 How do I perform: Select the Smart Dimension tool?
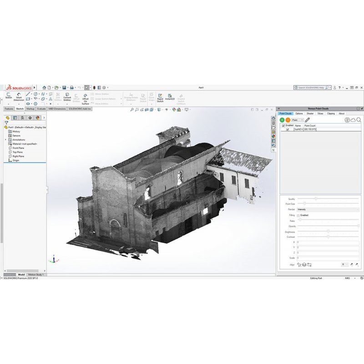pyautogui.click(x=19, y=97)
